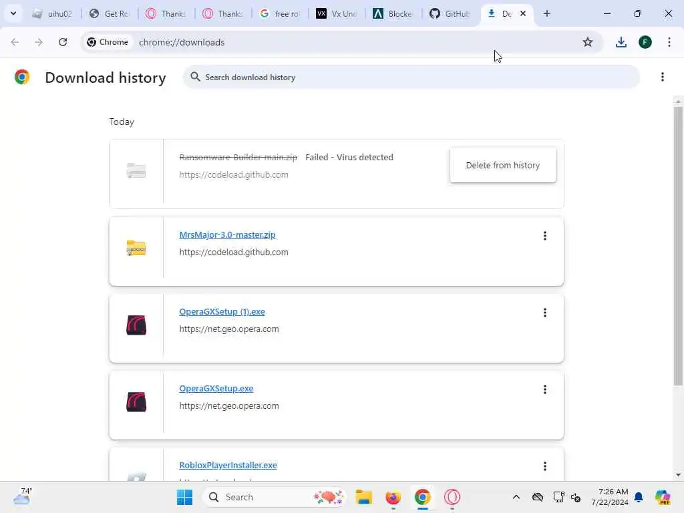Click the Failed - Virus detected status text
Viewport: 684px width, 513px height.
(x=349, y=157)
